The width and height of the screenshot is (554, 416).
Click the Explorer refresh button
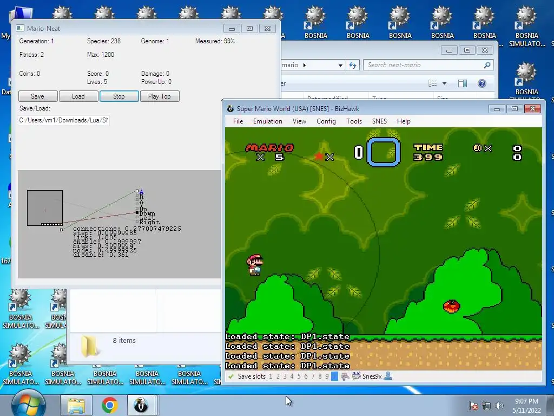(x=353, y=65)
